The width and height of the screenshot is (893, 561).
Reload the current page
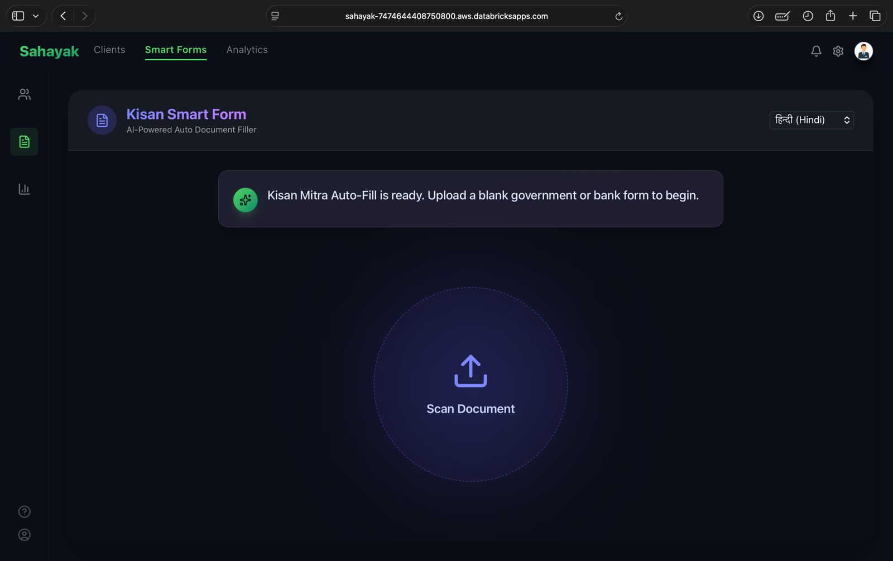pos(618,16)
